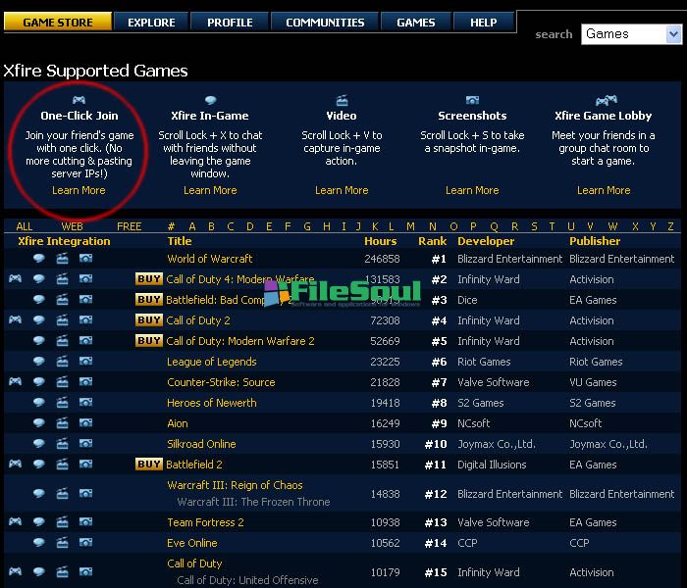Click the BUY badge for Battlefield 2
Viewport: 687px width, 588px height.
click(149, 465)
